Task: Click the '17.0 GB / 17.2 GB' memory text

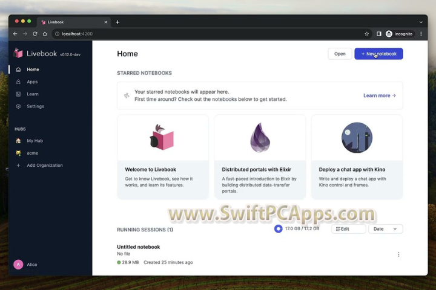Action: coord(302,228)
